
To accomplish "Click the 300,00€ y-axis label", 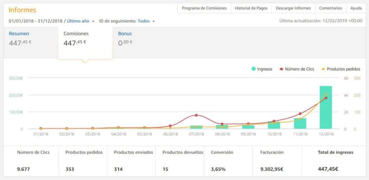I will pyautogui.click(x=16, y=78).
